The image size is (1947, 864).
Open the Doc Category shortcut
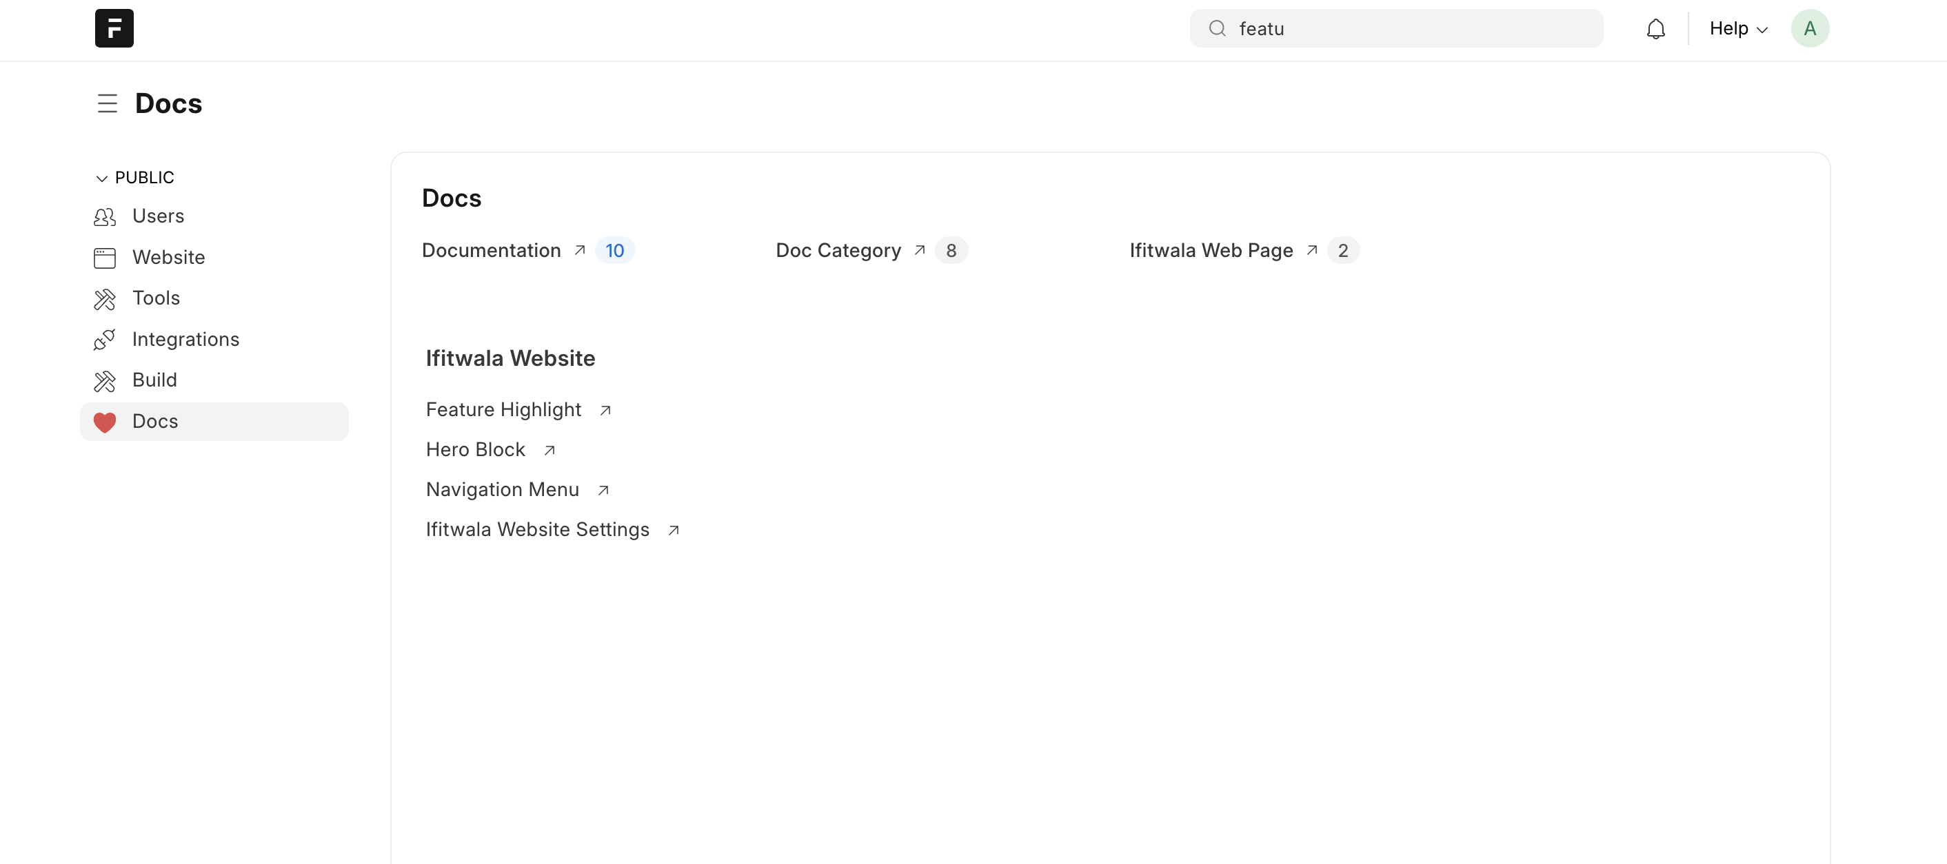(838, 250)
